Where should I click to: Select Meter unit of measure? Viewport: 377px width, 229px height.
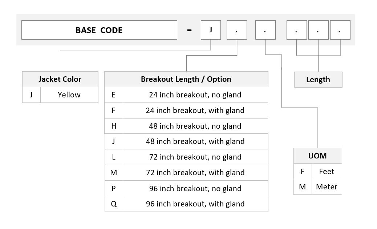pyautogui.click(x=327, y=187)
